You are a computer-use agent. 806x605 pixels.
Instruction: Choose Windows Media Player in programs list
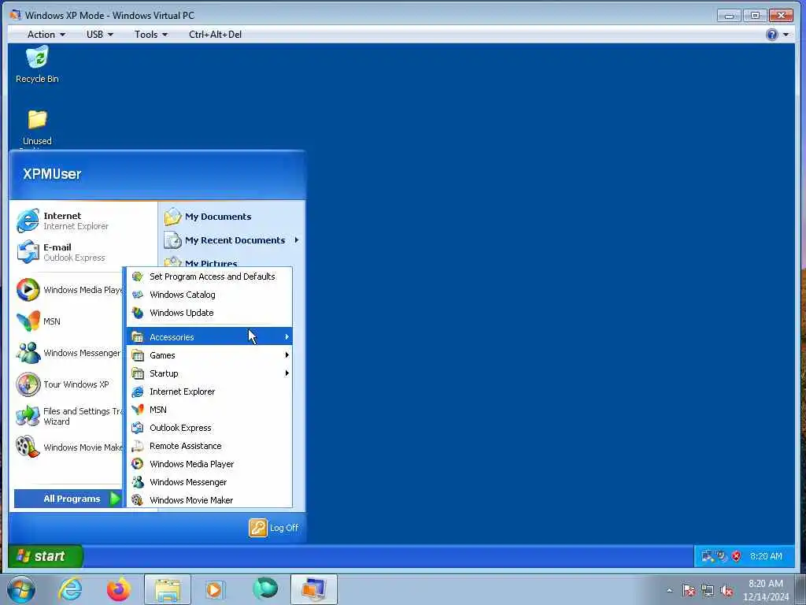click(209, 464)
